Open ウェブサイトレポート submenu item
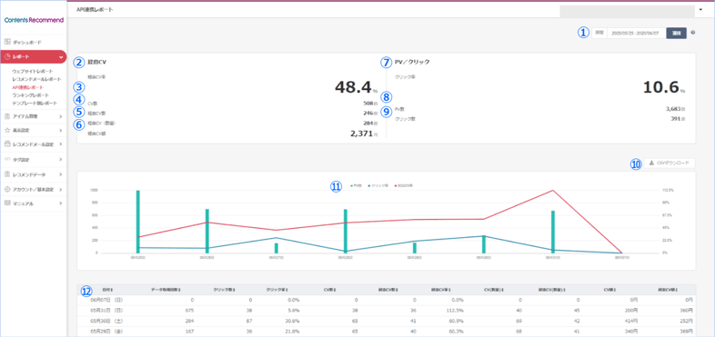Viewport: 715px width, 337px height. click(33, 72)
